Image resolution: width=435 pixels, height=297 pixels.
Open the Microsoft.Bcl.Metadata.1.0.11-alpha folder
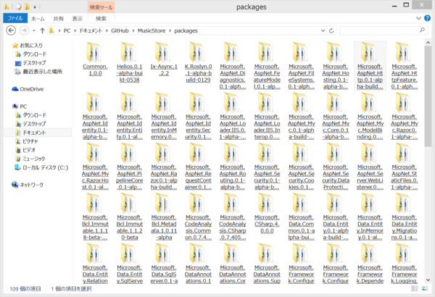pos(164,217)
